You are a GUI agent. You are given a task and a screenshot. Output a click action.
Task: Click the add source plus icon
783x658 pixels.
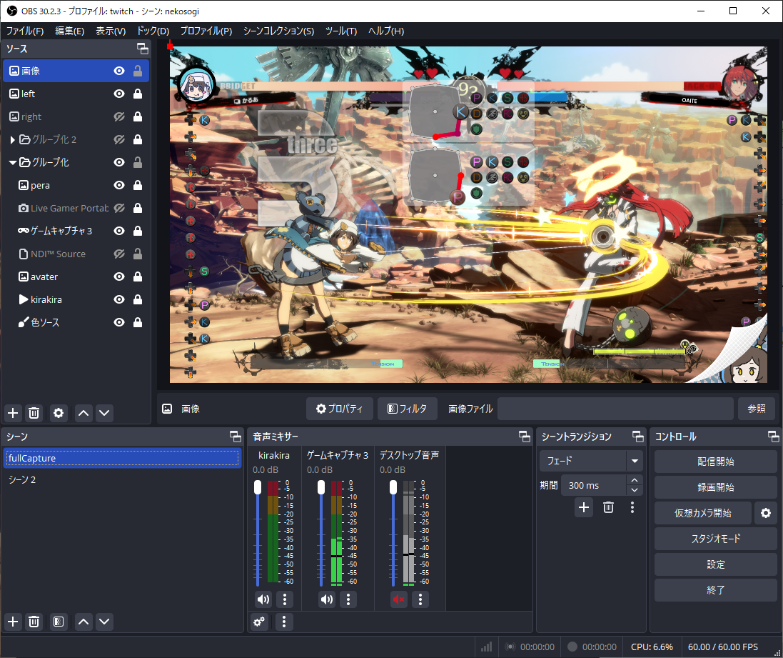point(13,413)
